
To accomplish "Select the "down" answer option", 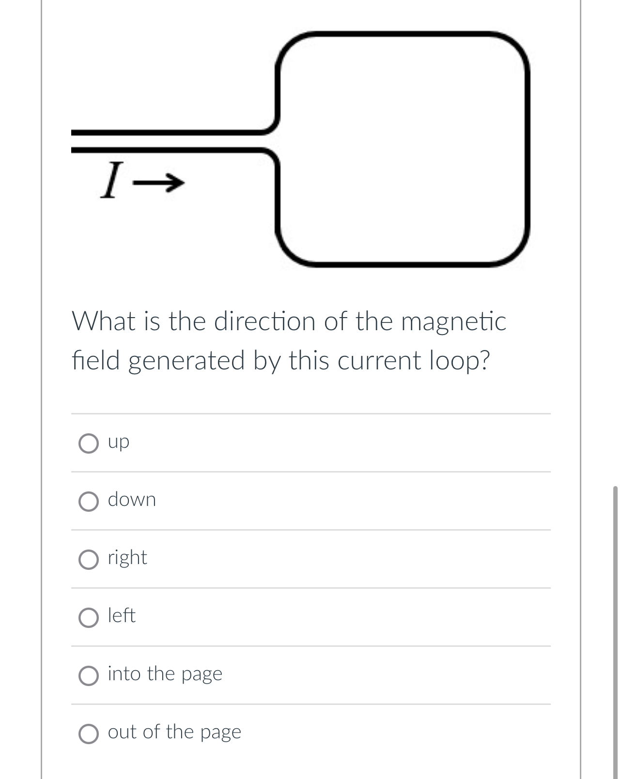I will pos(89,501).
